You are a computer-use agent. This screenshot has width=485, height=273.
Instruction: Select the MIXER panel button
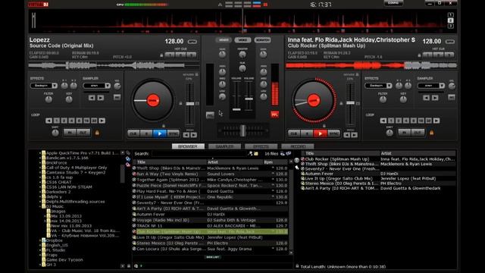(x=224, y=40)
